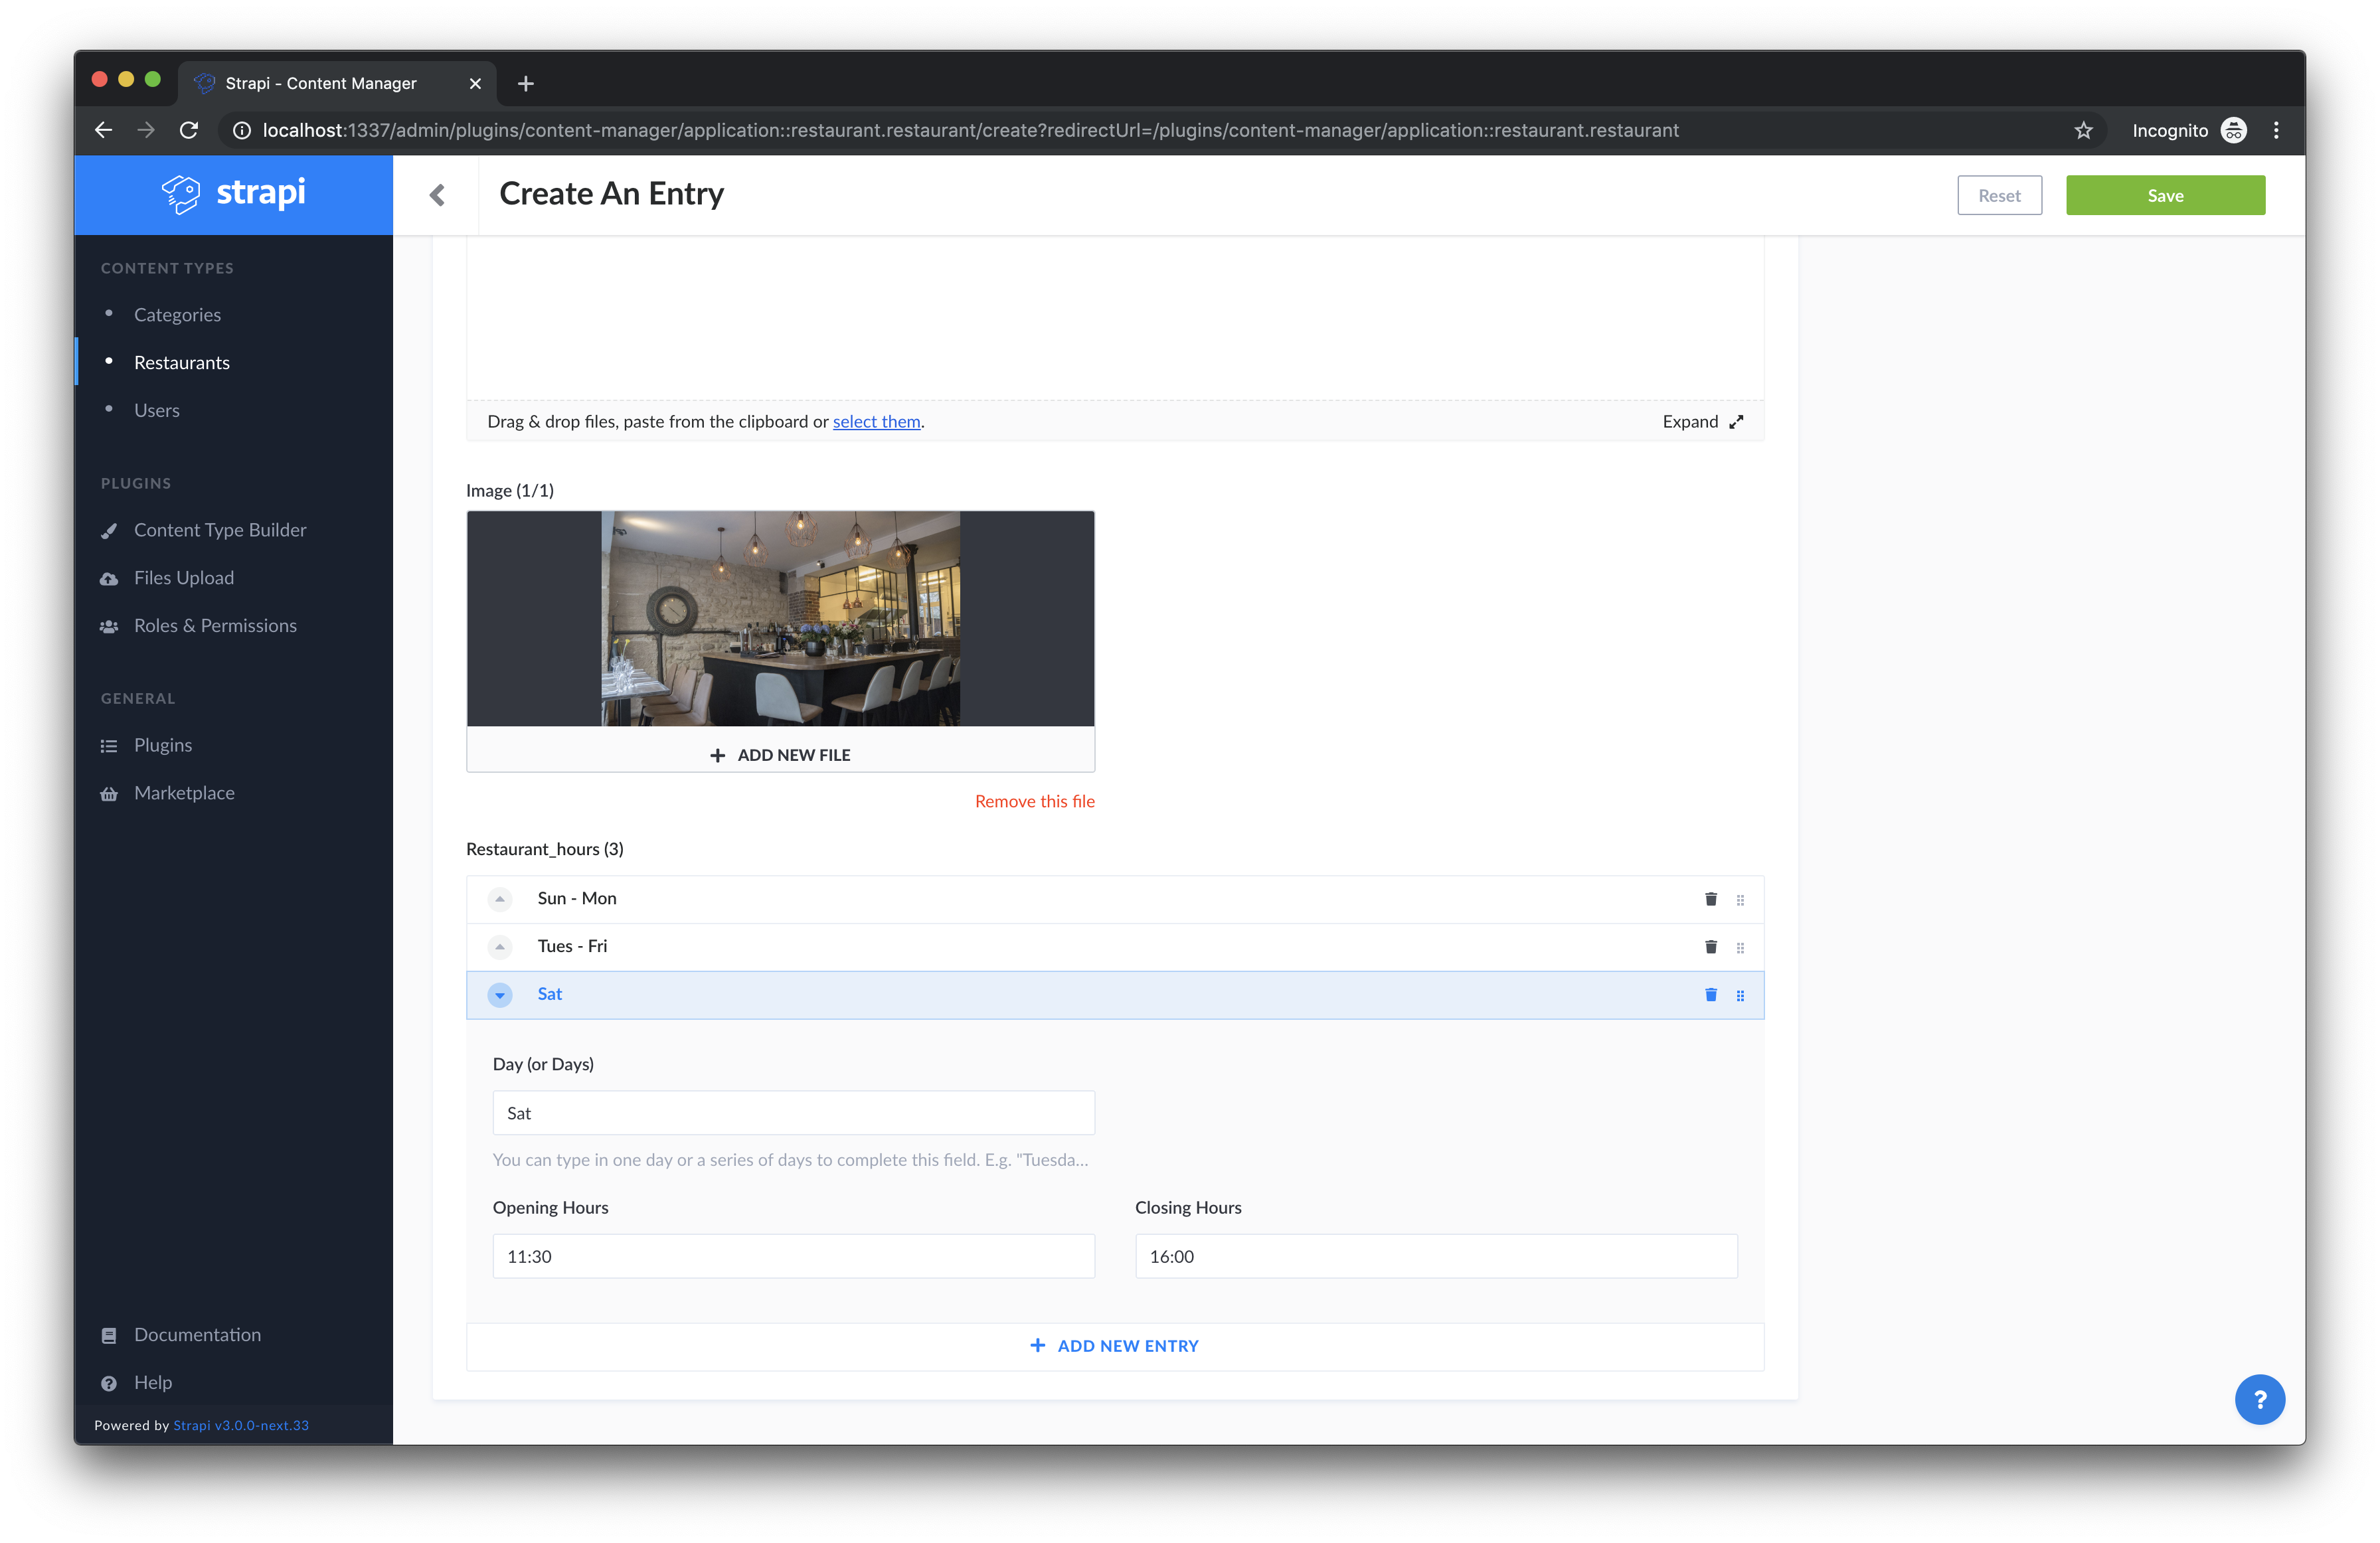Screen dimensions: 2380x1543
Task: Reload the page in browser toolbar
Action: pos(189,131)
